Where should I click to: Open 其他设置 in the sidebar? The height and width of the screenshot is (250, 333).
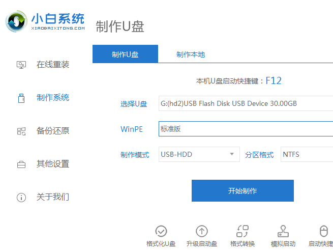pos(53,164)
